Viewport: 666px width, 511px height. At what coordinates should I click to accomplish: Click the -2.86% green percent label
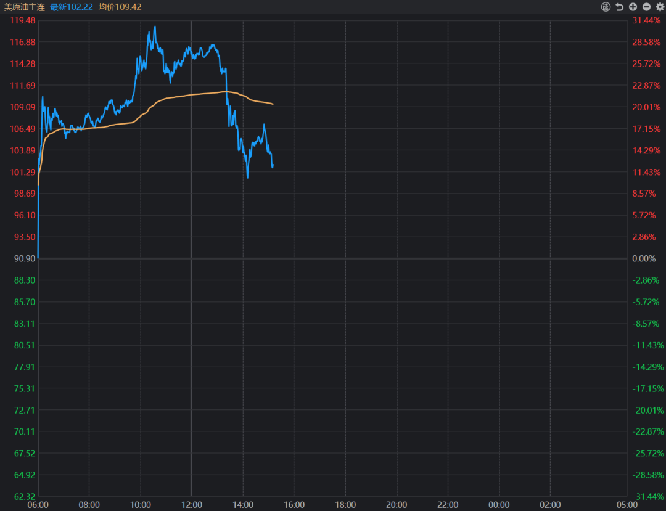pyautogui.click(x=646, y=280)
